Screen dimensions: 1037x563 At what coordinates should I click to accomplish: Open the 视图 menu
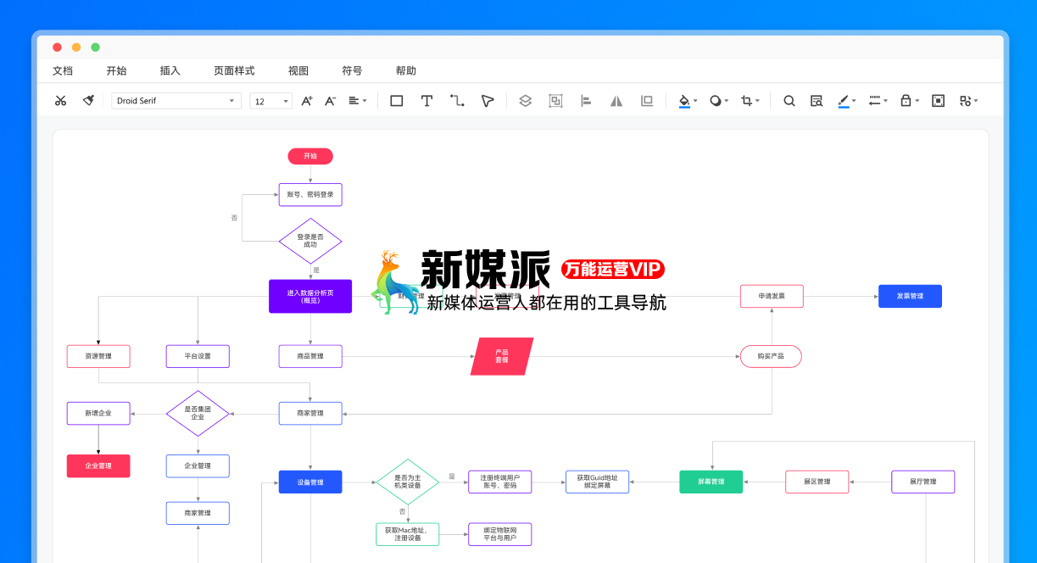tap(298, 71)
